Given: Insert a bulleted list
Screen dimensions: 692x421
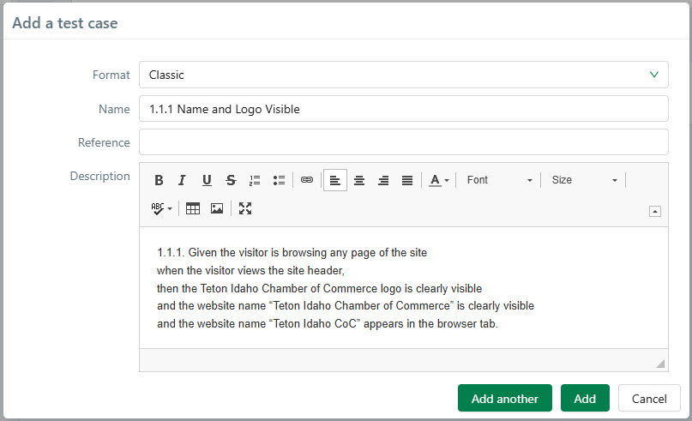Looking at the screenshot, I should pos(279,180).
